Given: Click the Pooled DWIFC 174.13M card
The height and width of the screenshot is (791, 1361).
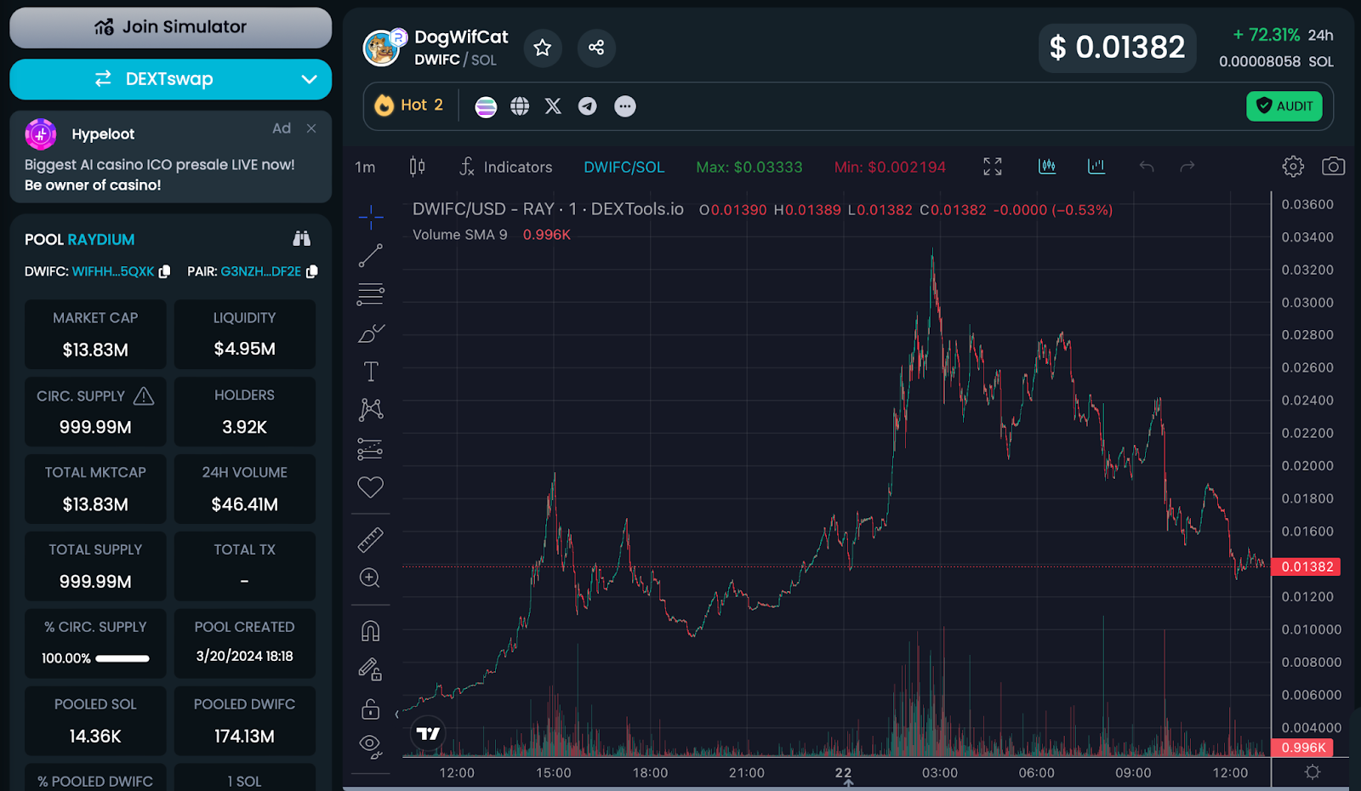Looking at the screenshot, I should point(245,721).
